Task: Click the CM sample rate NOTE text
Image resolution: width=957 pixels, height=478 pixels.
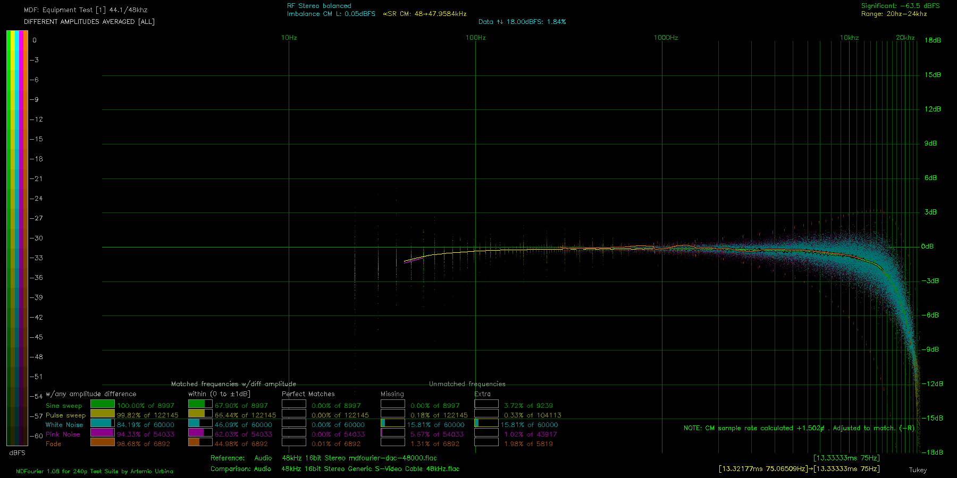Action: pos(799,428)
